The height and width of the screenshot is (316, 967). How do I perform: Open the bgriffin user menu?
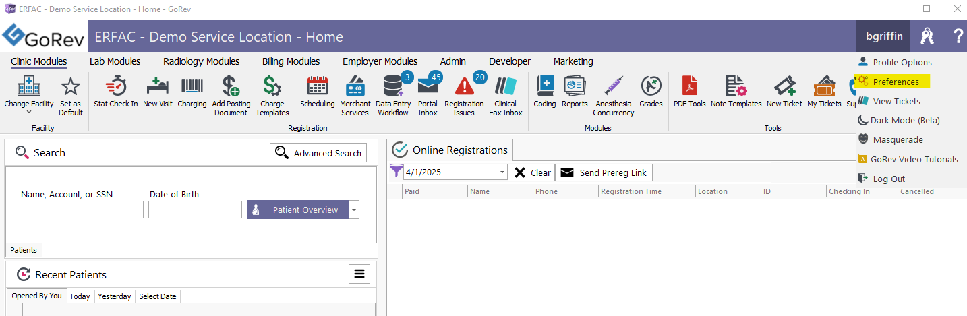[883, 36]
